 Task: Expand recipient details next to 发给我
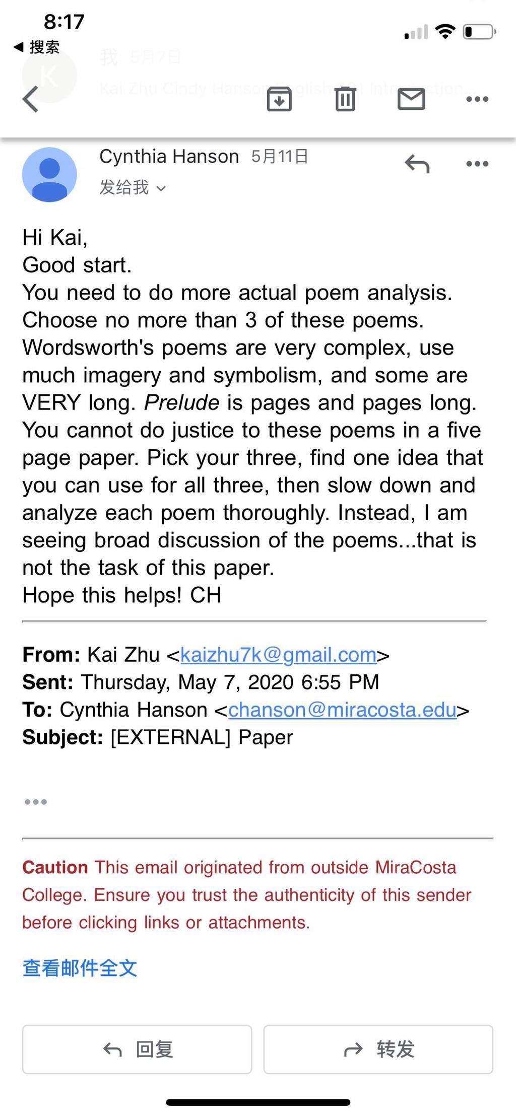[161, 188]
